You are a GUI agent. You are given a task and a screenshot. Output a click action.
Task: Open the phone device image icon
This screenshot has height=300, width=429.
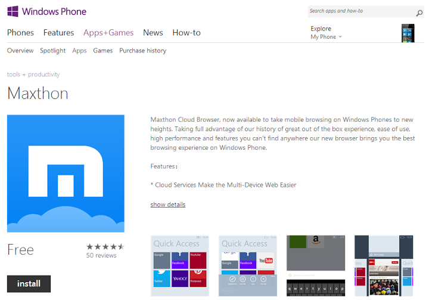point(408,33)
